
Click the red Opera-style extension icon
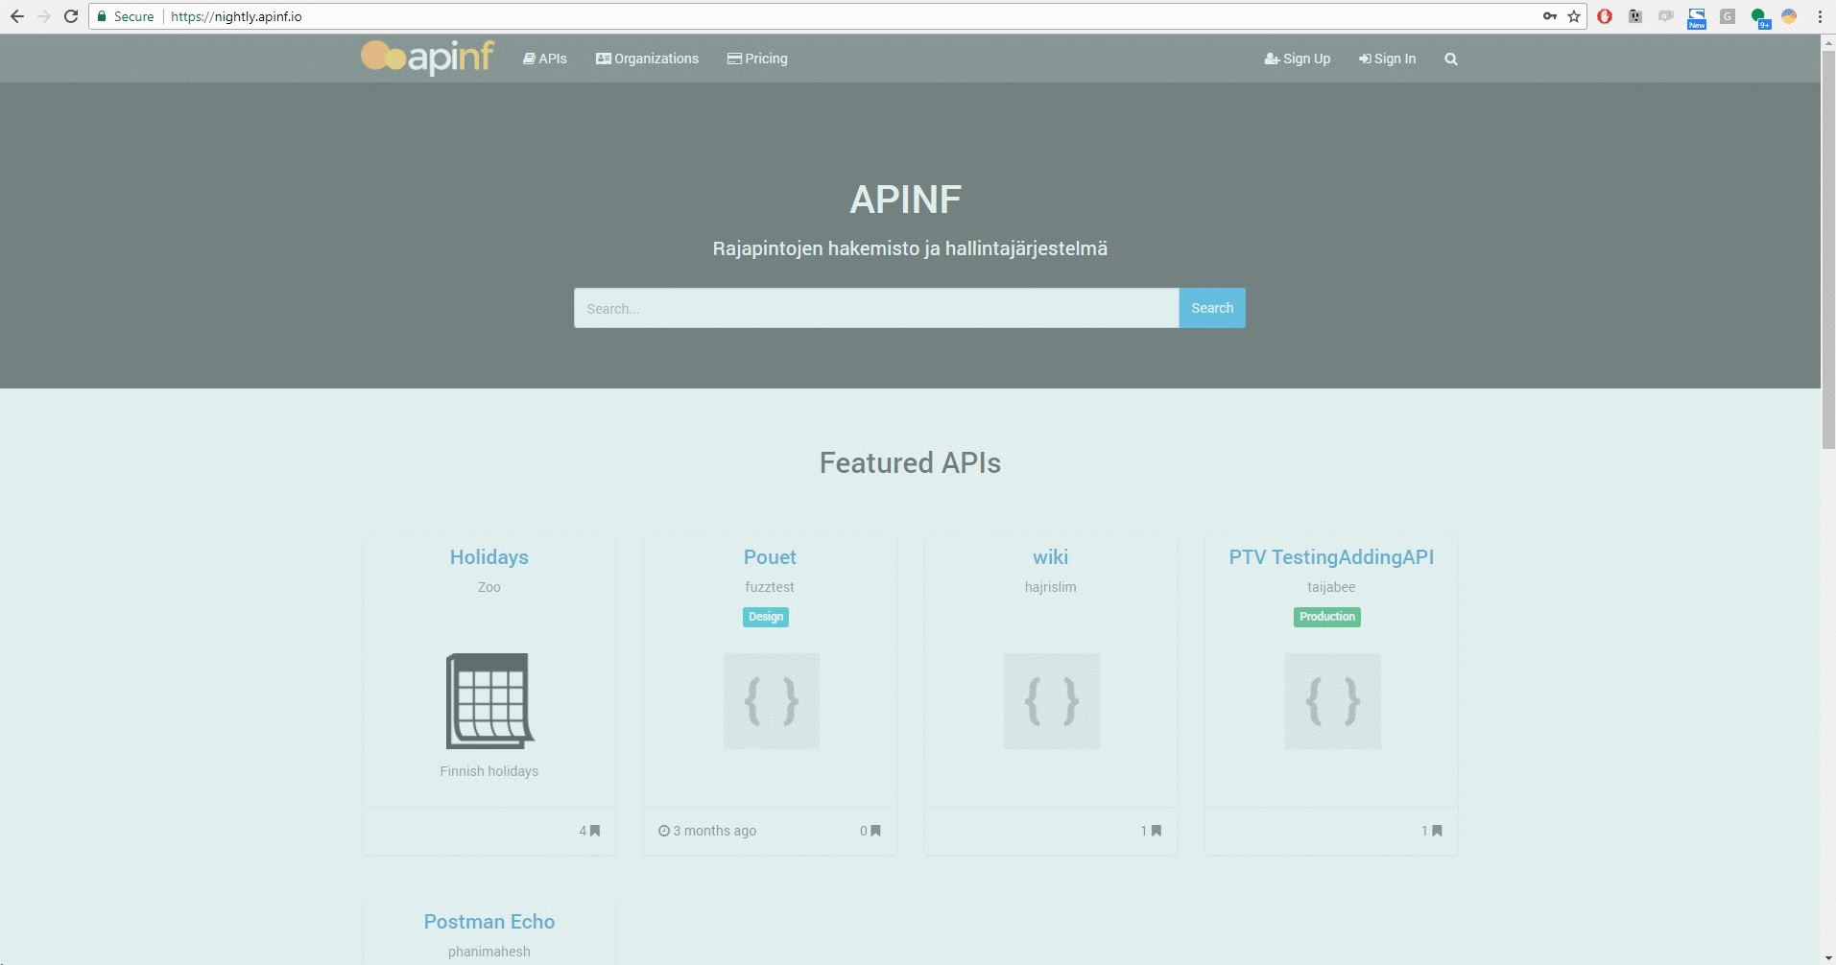(x=1605, y=16)
